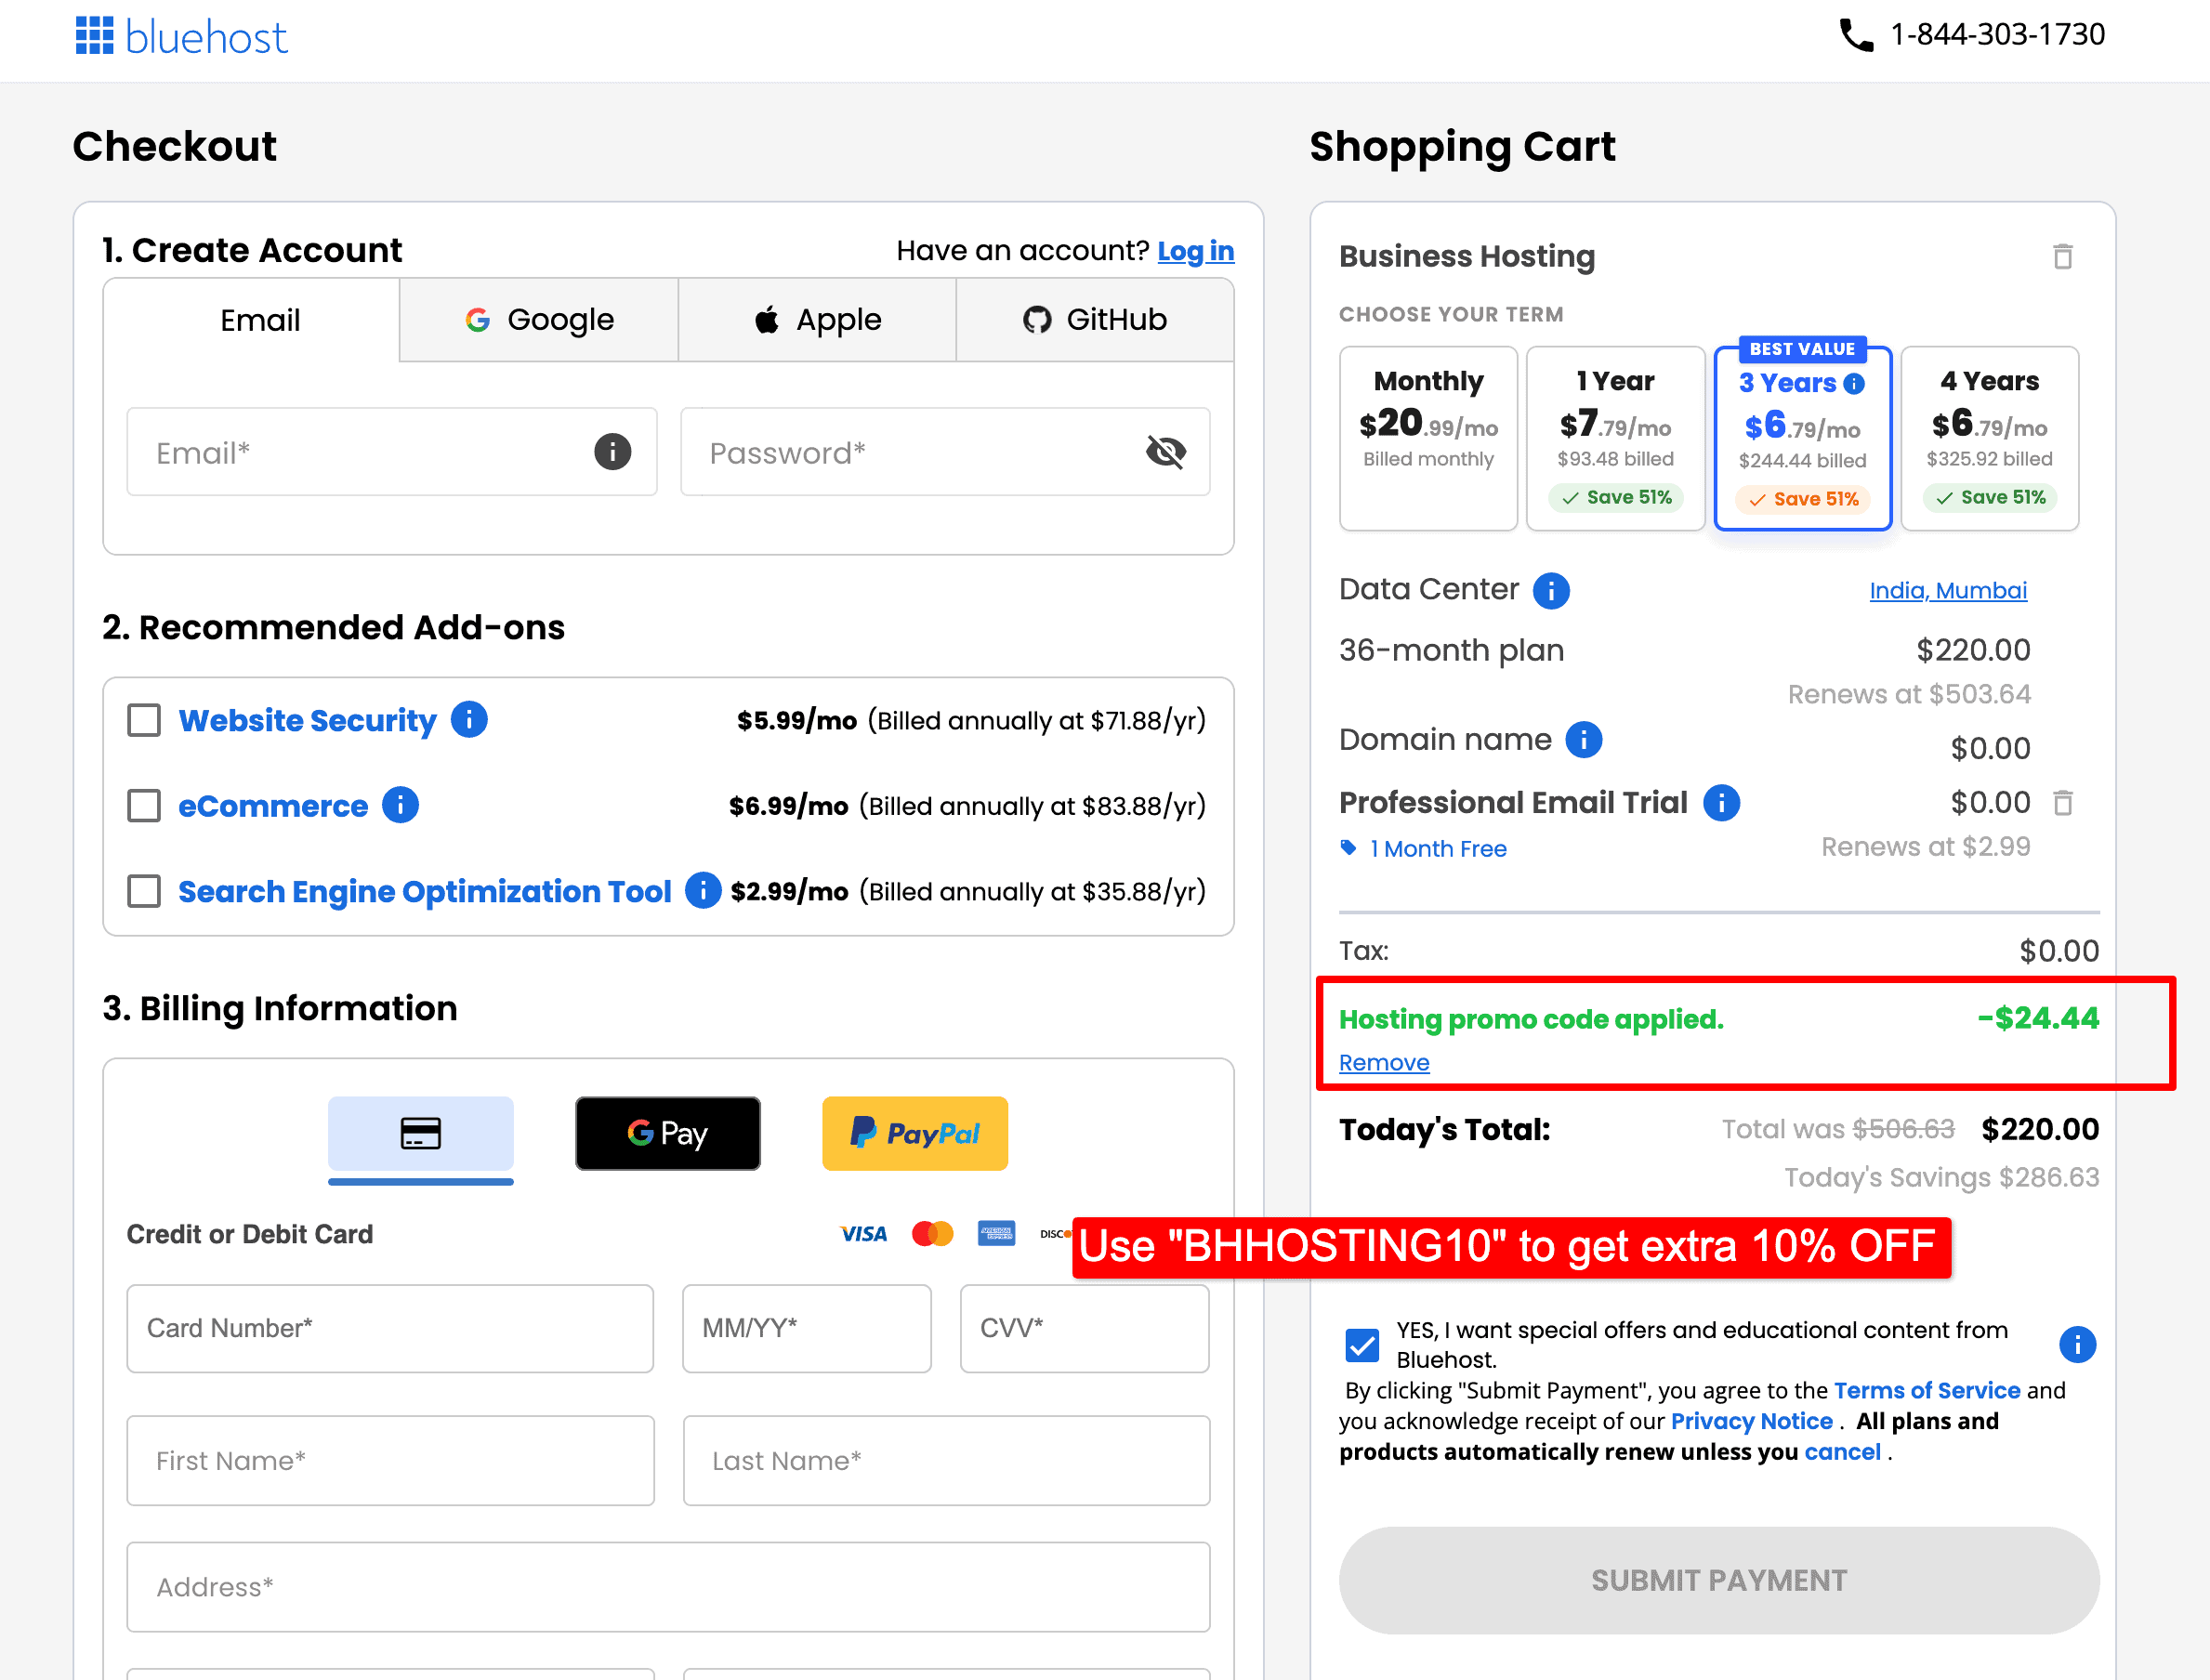Open Data Center info icon
The width and height of the screenshot is (2210, 1680).
pos(1551,590)
